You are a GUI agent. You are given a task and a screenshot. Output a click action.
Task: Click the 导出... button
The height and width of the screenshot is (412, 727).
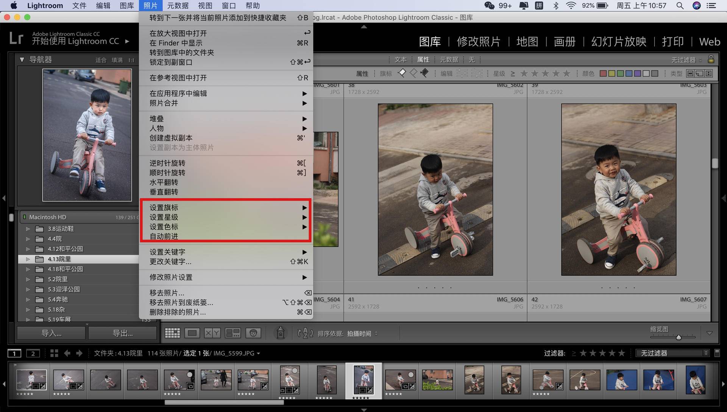122,333
